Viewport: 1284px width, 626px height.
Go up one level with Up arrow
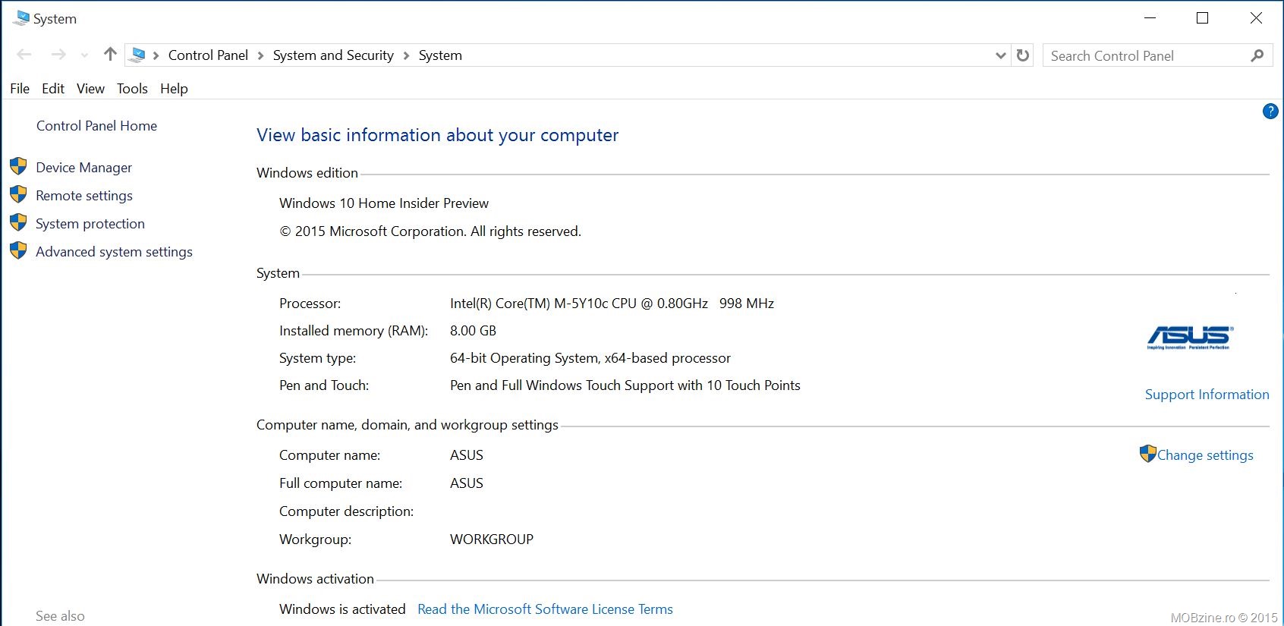point(110,54)
